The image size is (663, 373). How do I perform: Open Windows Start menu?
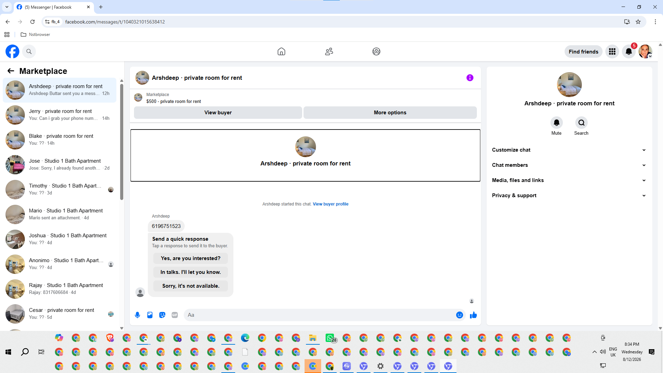click(8, 352)
